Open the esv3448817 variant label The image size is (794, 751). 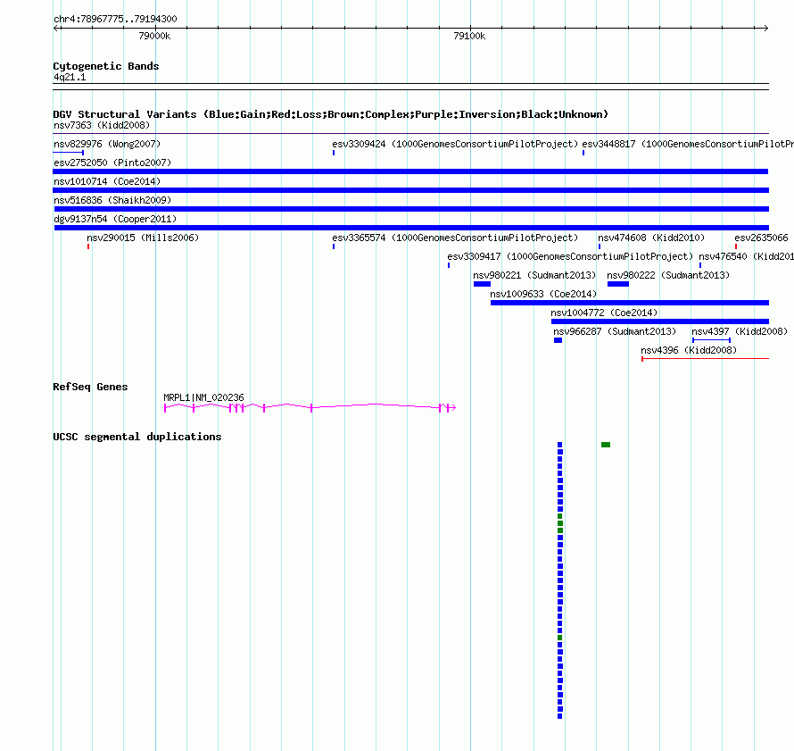click(688, 144)
